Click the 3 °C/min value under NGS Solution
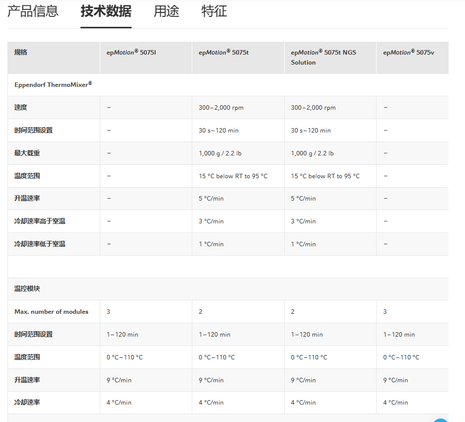The height and width of the screenshot is (422, 465). (x=304, y=221)
